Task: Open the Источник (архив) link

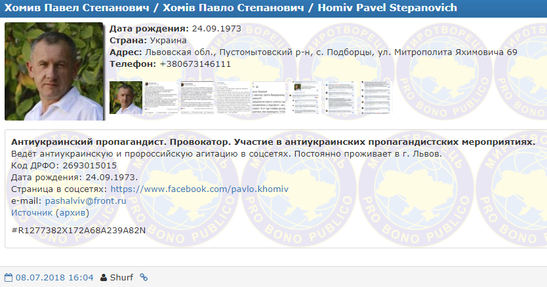Action: [50, 213]
